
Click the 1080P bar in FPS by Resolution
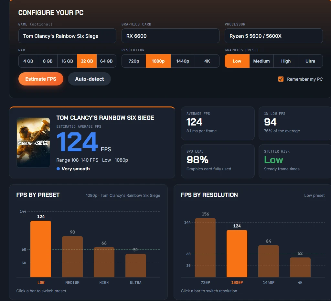[237, 254]
